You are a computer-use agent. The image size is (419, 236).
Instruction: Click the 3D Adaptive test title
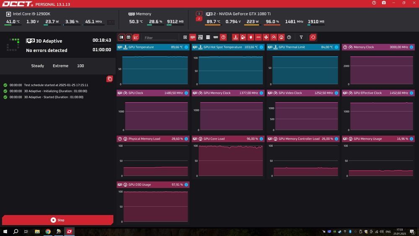coord(49,41)
